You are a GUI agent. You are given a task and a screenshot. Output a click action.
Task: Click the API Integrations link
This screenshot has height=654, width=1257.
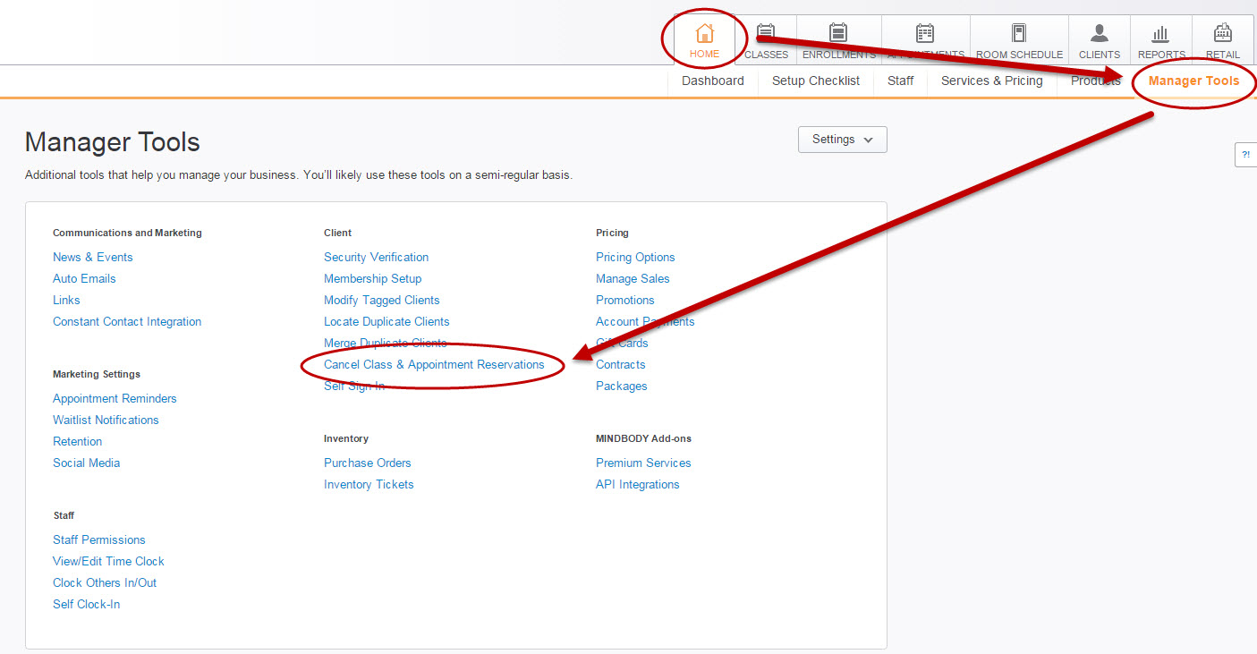pos(637,484)
